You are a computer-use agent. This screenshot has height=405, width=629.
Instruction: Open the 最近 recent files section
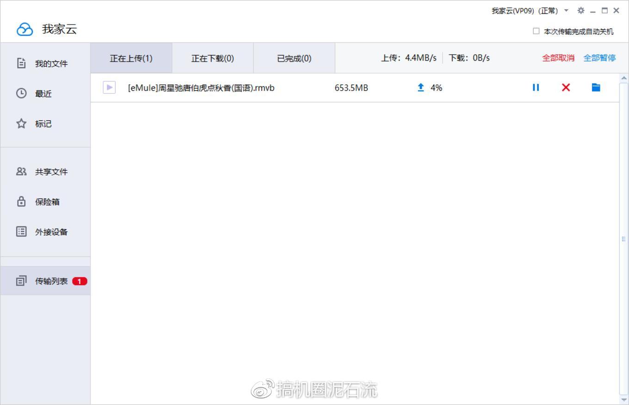[45, 93]
